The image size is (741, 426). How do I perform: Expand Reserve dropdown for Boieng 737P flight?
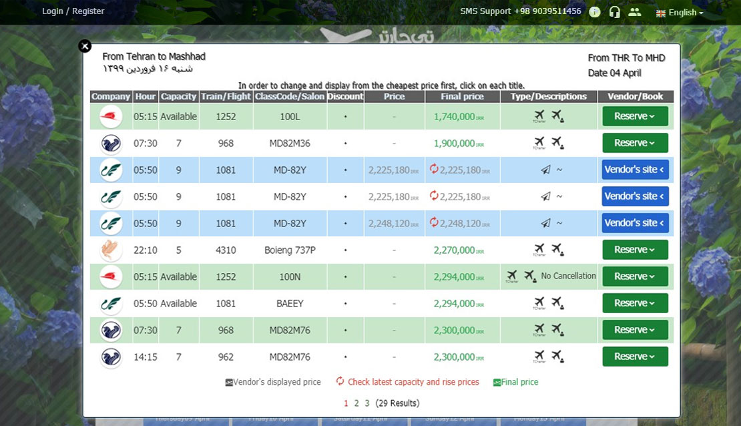[635, 250]
